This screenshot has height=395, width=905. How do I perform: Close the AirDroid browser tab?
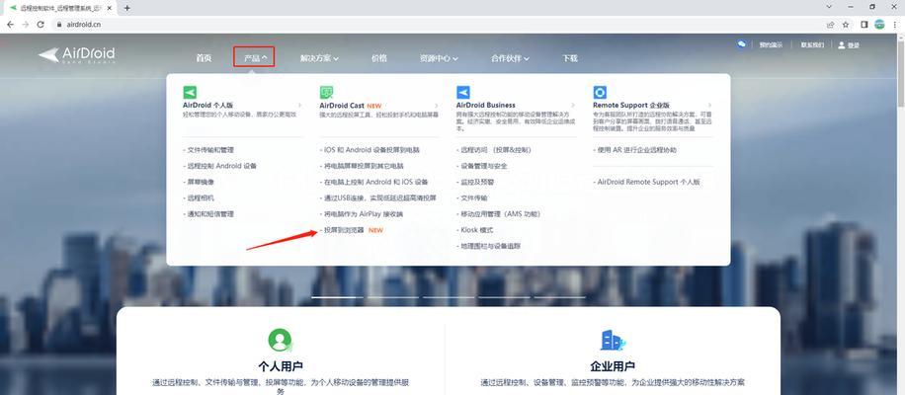pos(110,8)
